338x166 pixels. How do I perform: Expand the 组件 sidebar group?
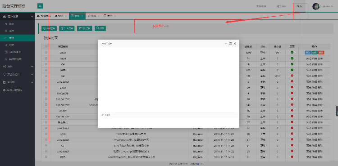(x=18, y=67)
